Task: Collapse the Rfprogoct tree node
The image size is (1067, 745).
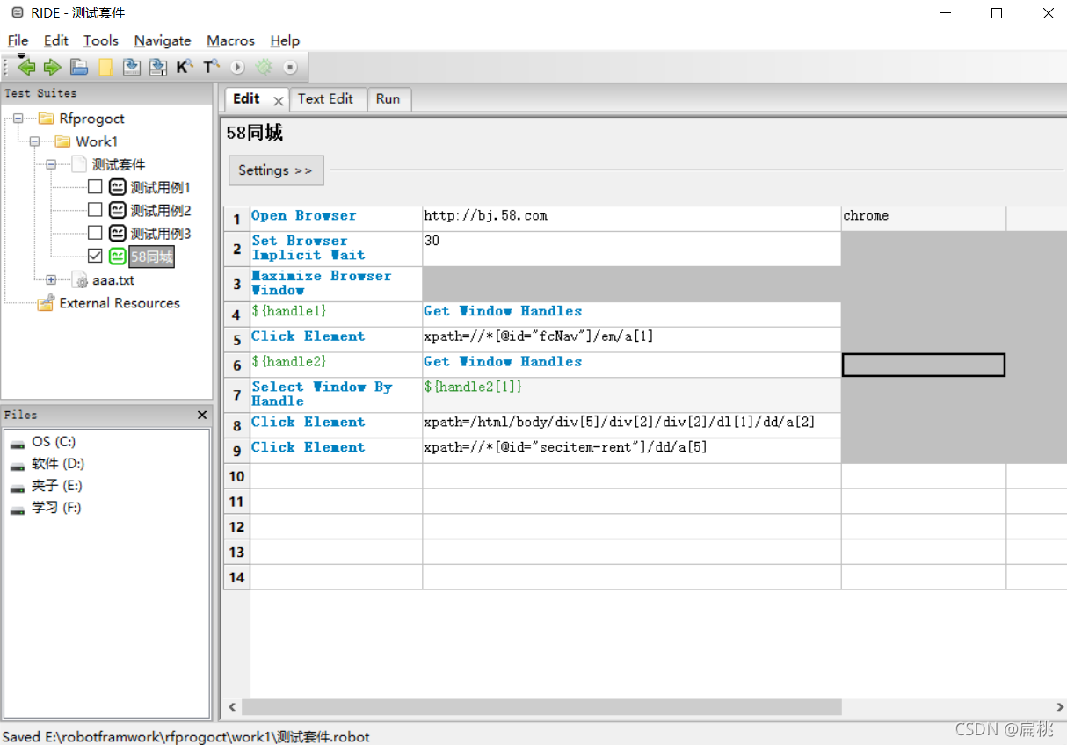Action: coord(18,119)
